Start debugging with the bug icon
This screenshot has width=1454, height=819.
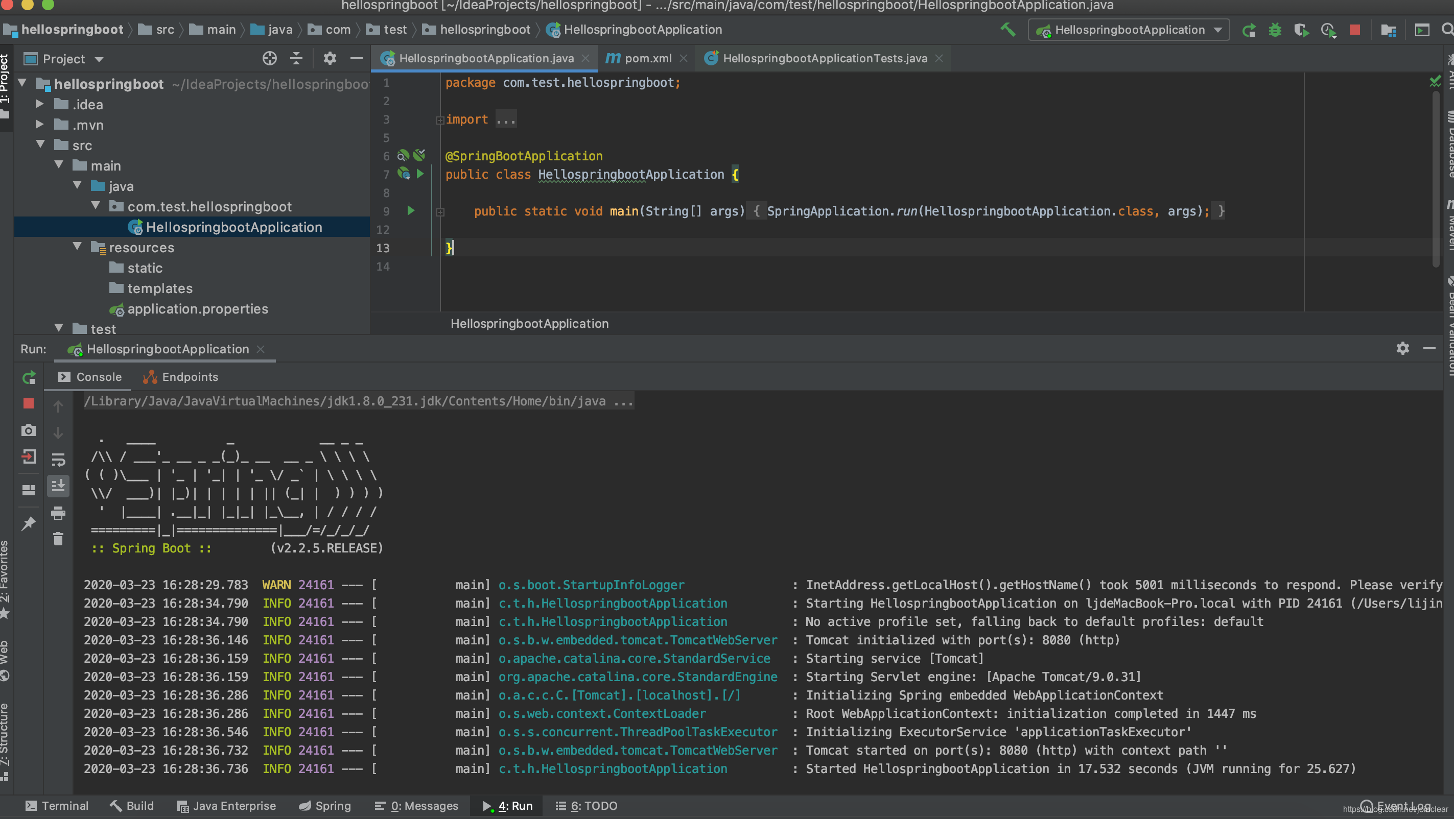(x=1275, y=30)
